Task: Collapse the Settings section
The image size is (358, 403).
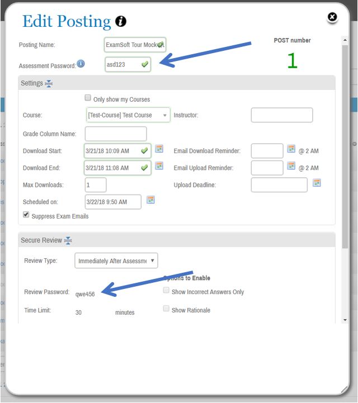Action: (x=49, y=83)
